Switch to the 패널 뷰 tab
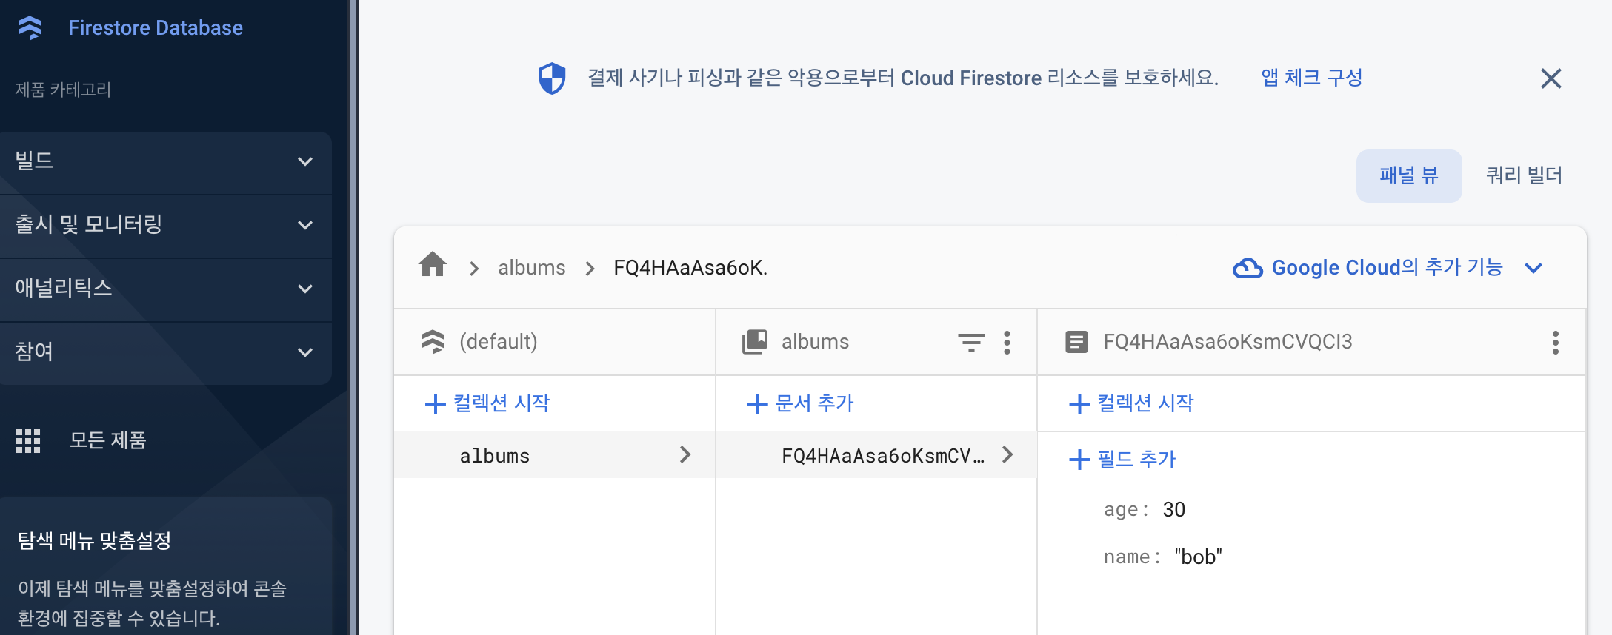 1408,175
